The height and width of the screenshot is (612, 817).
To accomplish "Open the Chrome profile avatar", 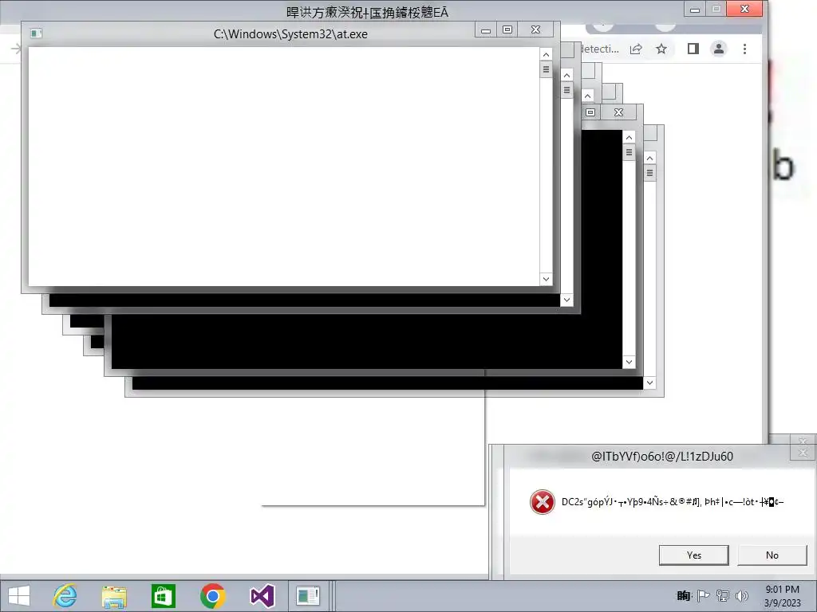I will pyautogui.click(x=719, y=49).
